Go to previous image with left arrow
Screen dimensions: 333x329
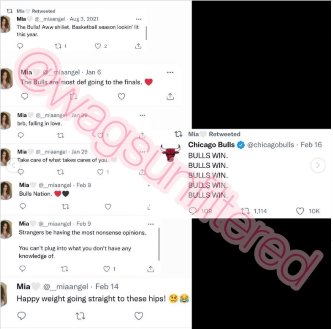click(13, 165)
